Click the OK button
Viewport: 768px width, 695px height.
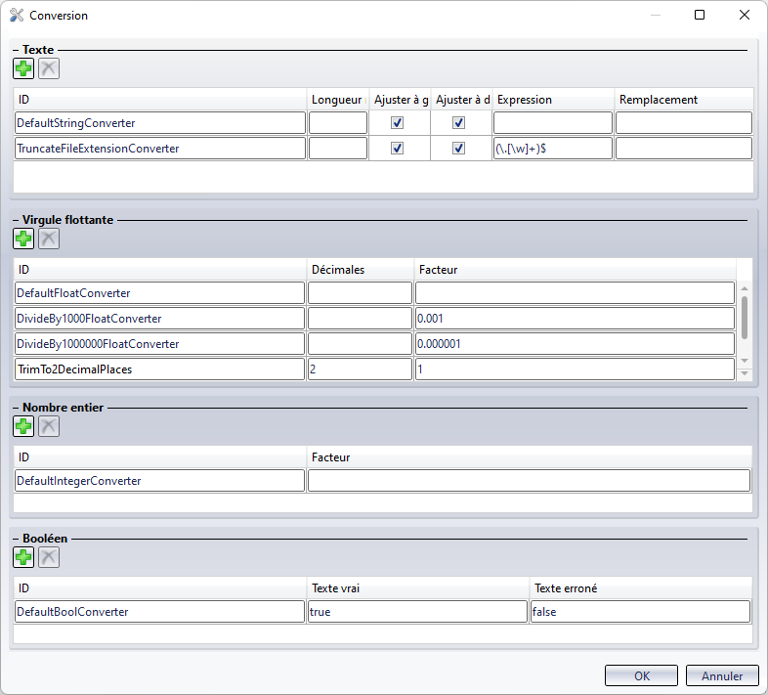pyautogui.click(x=641, y=675)
